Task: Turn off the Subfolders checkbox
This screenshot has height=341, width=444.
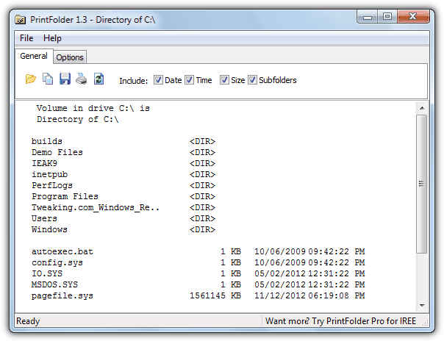Action: point(252,80)
